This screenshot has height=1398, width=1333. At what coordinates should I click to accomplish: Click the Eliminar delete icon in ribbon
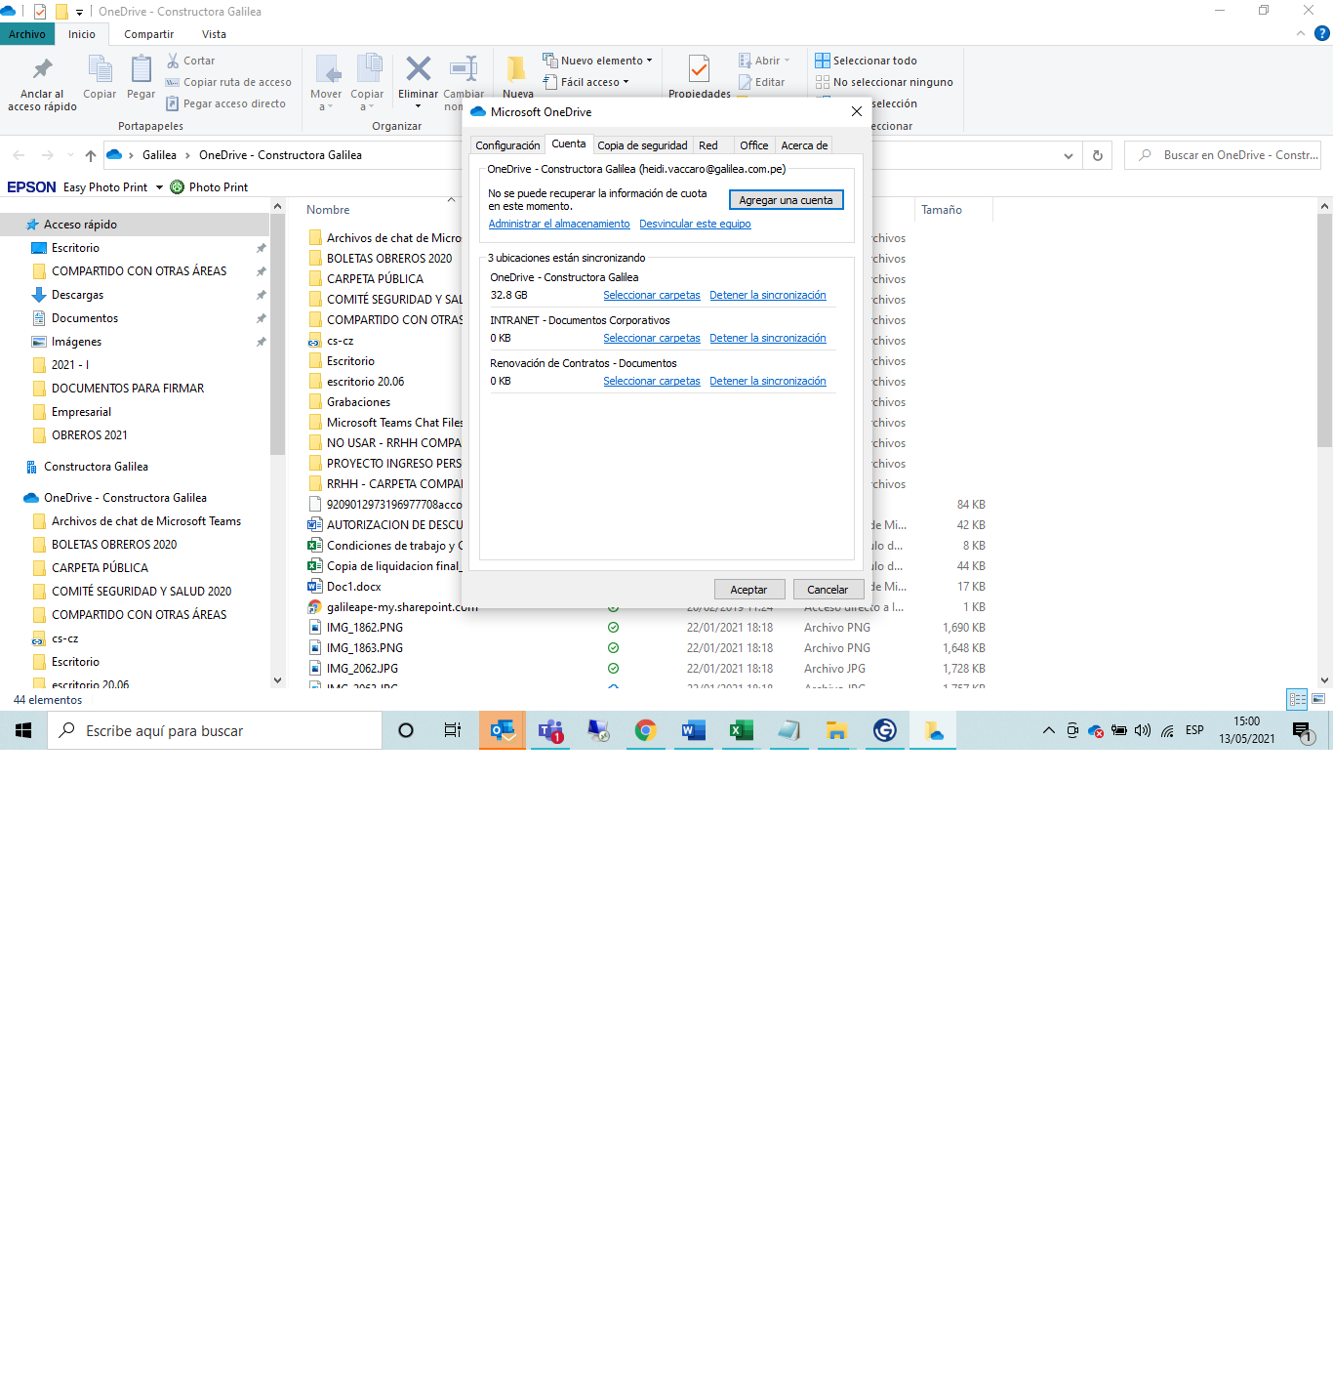[x=418, y=69]
